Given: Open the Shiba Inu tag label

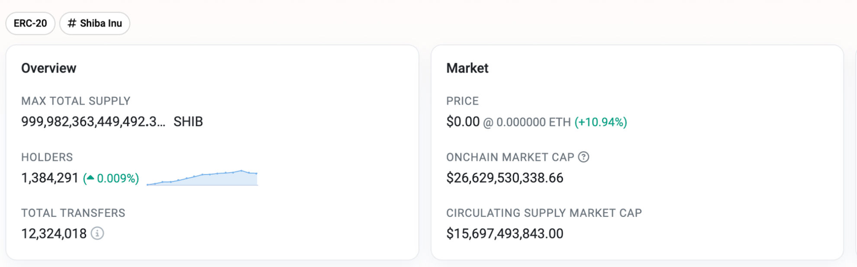Looking at the screenshot, I should coord(101,23).
